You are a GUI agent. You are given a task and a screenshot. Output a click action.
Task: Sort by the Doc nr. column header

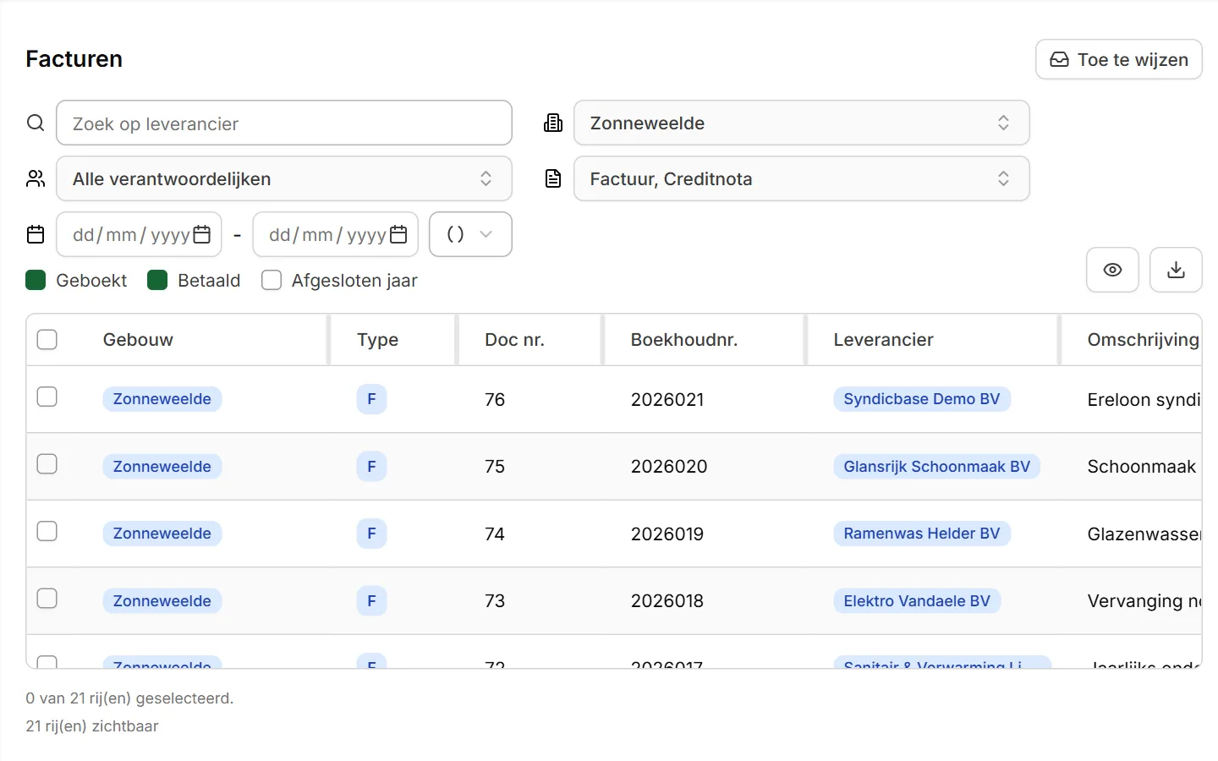coord(514,340)
